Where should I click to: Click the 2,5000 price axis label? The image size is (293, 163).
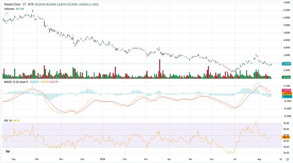pyautogui.click(x=286, y=70)
